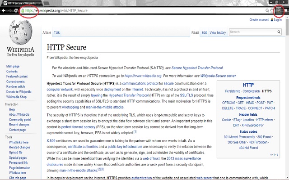Click the vertical scrollbar thumb
This screenshot has height=180, width=289.
[287, 27]
